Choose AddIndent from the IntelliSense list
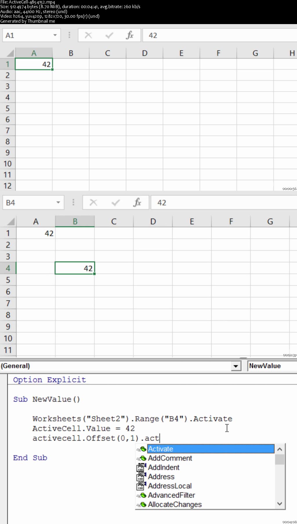 pyautogui.click(x=164, y=467)
